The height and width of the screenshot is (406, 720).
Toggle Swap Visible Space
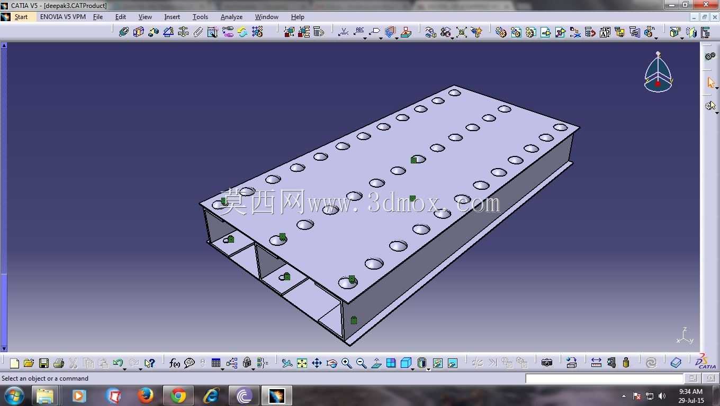tap(452, 363)
